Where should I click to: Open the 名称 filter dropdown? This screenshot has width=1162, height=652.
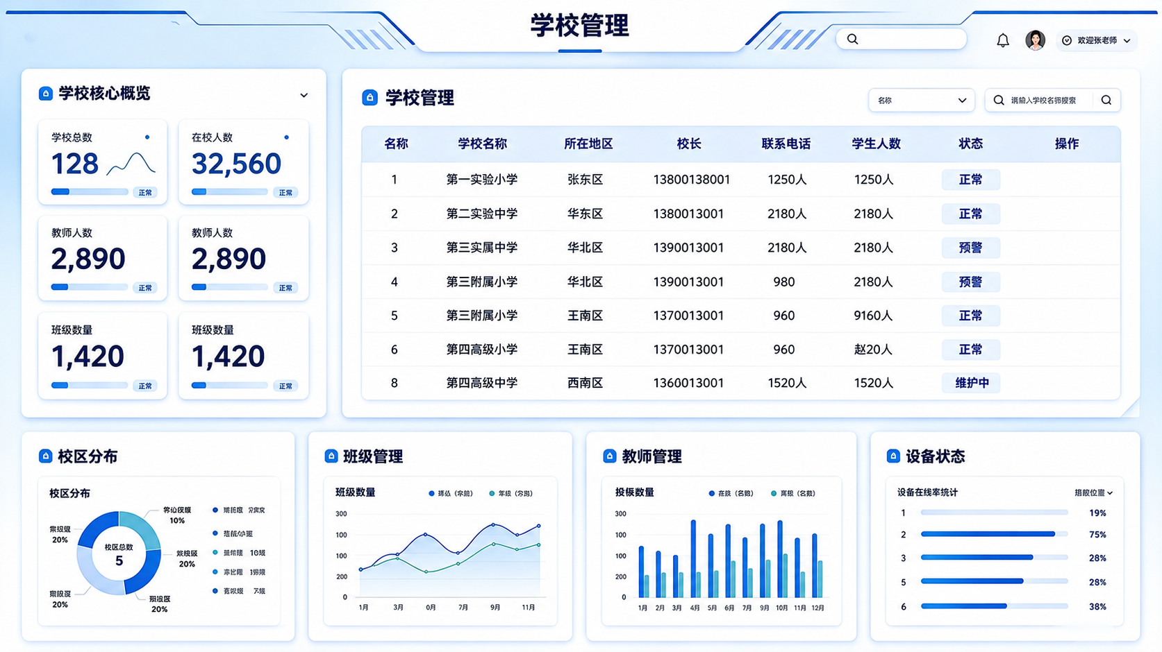pos(921,101)
